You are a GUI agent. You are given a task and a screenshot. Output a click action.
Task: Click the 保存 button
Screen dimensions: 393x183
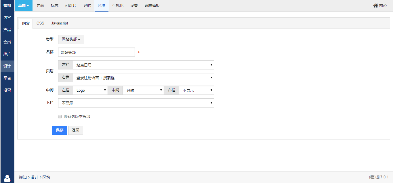(60, 130)
